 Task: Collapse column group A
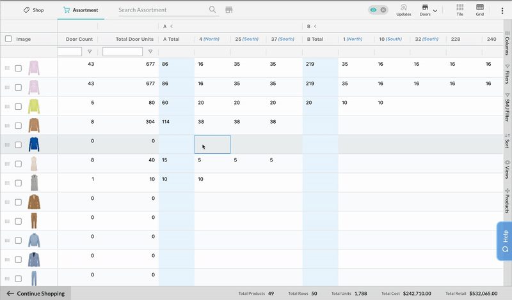(x=172, y=26)
